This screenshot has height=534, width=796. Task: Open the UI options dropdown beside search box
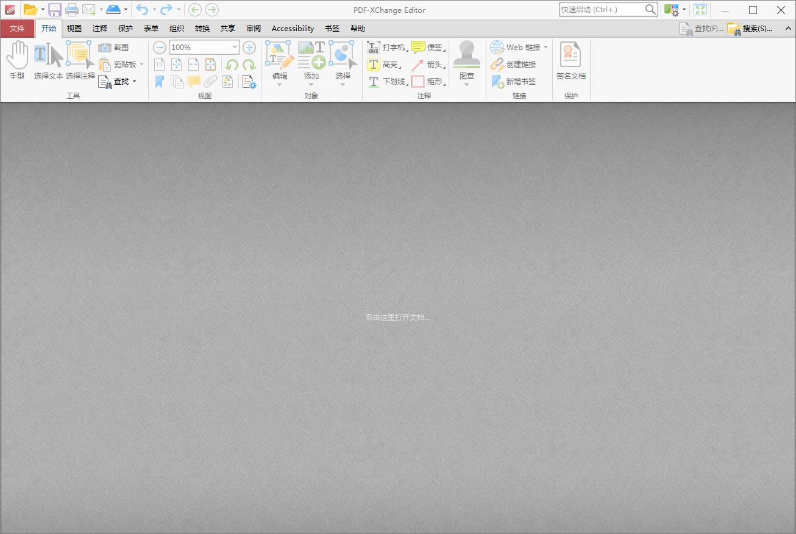point(684,10)
